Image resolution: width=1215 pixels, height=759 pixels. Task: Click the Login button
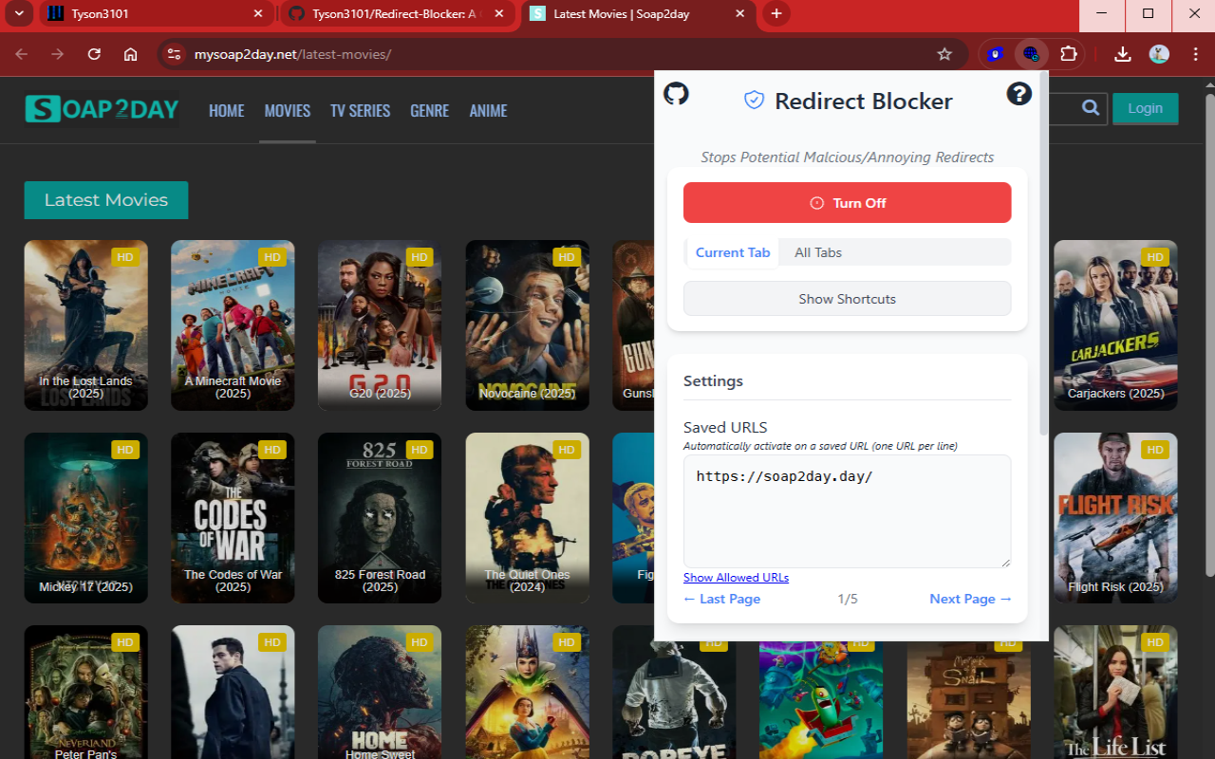tap(1145, 108)
